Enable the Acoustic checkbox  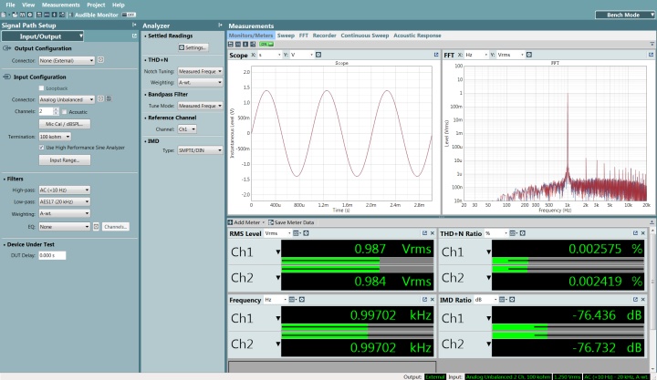(x=63, y=111)
